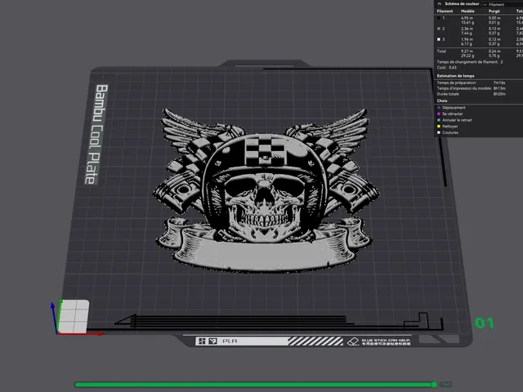This screenshot has height=392, width=523.
Task: Click the view orientation cube near axes
Action: point(74,316)
